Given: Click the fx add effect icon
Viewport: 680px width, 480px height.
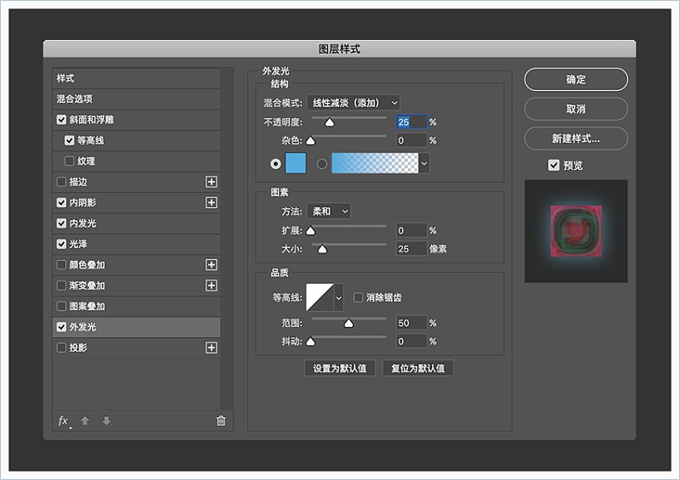Looking at the screenshot, I should pos(64,421).
